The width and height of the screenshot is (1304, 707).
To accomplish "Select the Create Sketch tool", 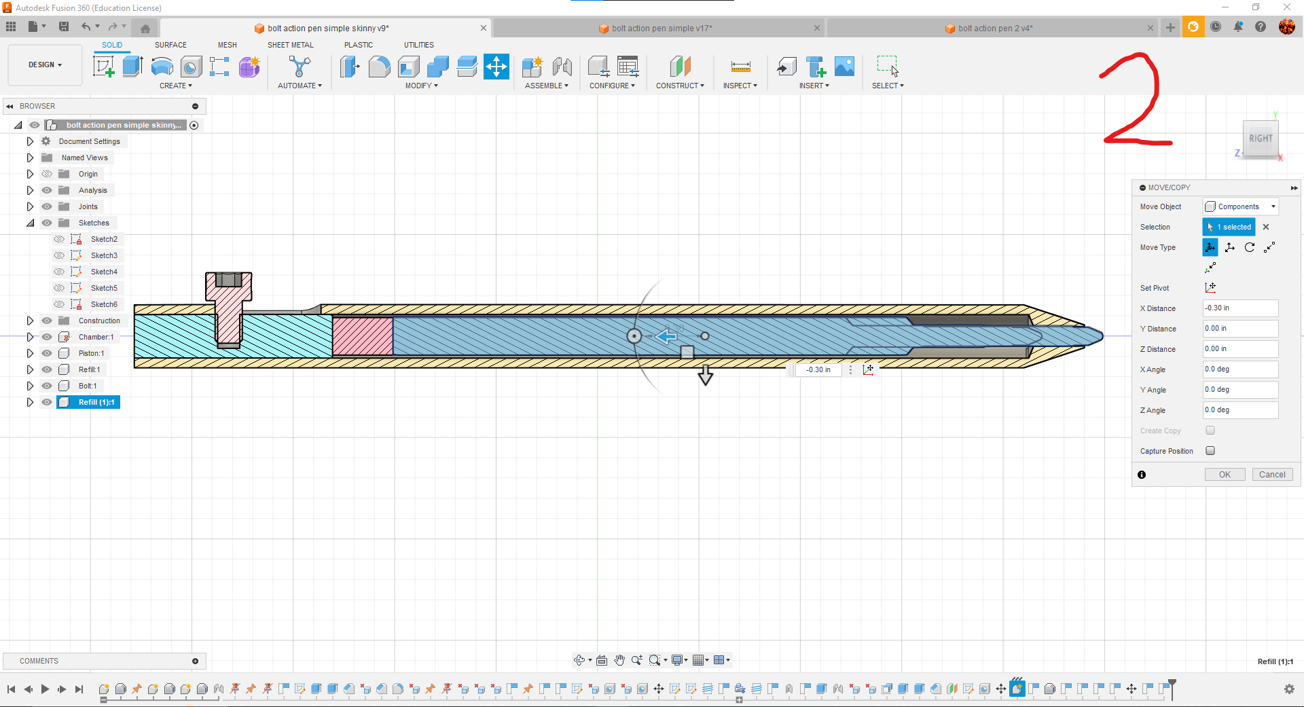I will [x=103, y=66].
